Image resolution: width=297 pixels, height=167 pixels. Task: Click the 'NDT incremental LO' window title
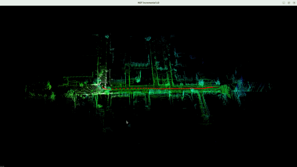pos(148,3)
